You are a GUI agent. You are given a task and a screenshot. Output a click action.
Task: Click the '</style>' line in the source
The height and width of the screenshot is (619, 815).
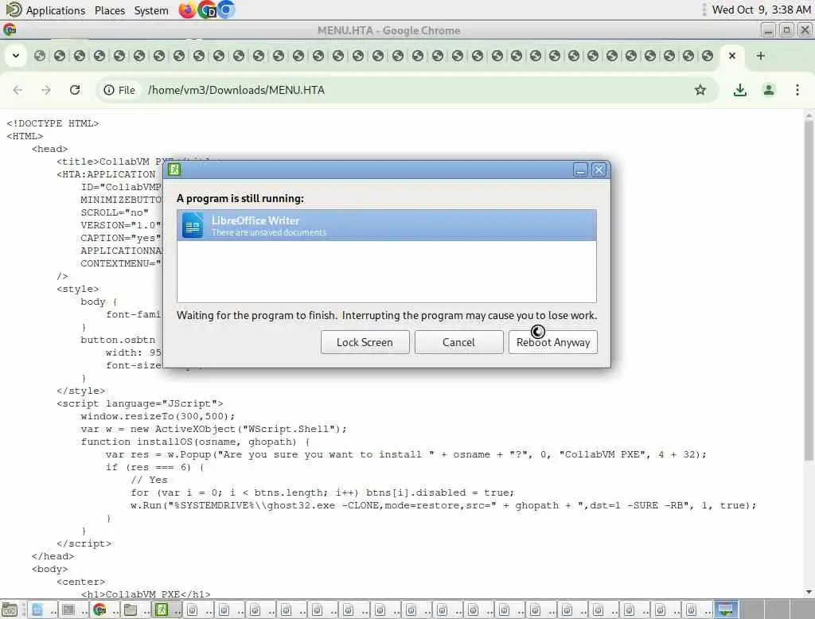pyautogui.click(x=80, y=391)
